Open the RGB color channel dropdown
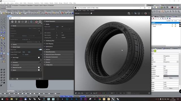This screenshot has width=181, height=101. (82, 13)
